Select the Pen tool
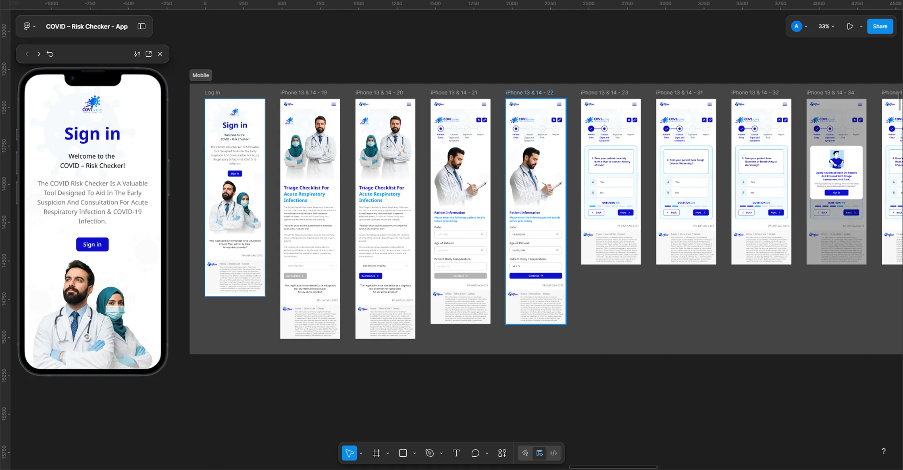 [x=429, y=453]
